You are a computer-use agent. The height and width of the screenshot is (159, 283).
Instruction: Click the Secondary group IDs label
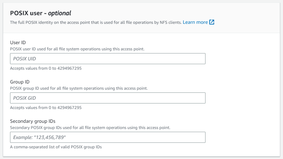click(x=33, y=121)
